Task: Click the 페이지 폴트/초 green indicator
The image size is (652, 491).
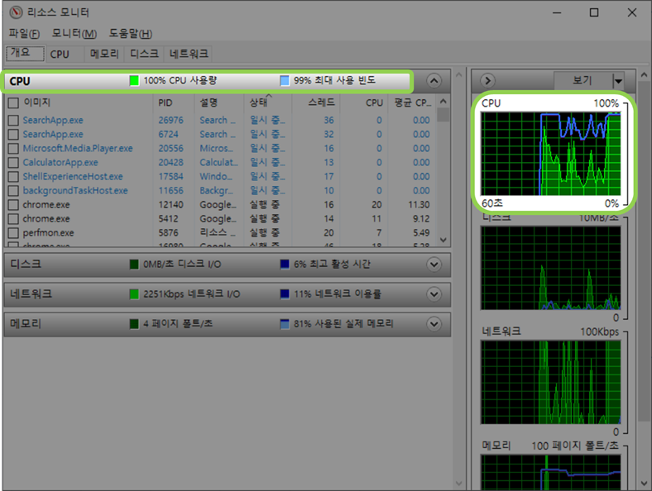Action: (134, 323)
